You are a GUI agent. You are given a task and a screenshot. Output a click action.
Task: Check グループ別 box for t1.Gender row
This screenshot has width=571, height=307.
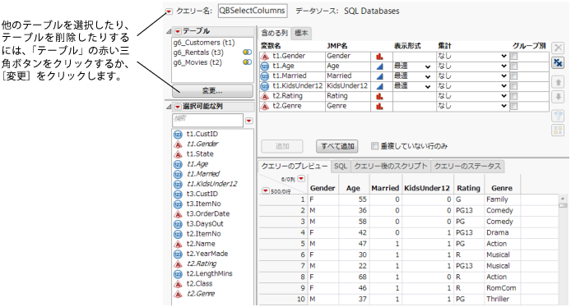[514, 57]
